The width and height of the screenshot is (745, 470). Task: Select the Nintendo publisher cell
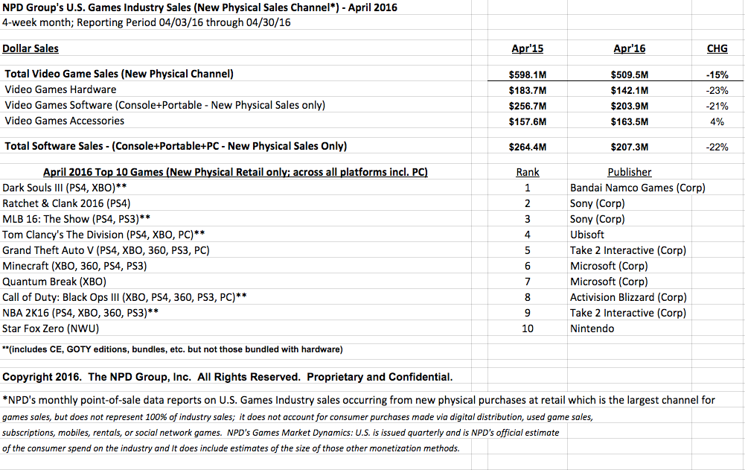[x=592, y=328]
